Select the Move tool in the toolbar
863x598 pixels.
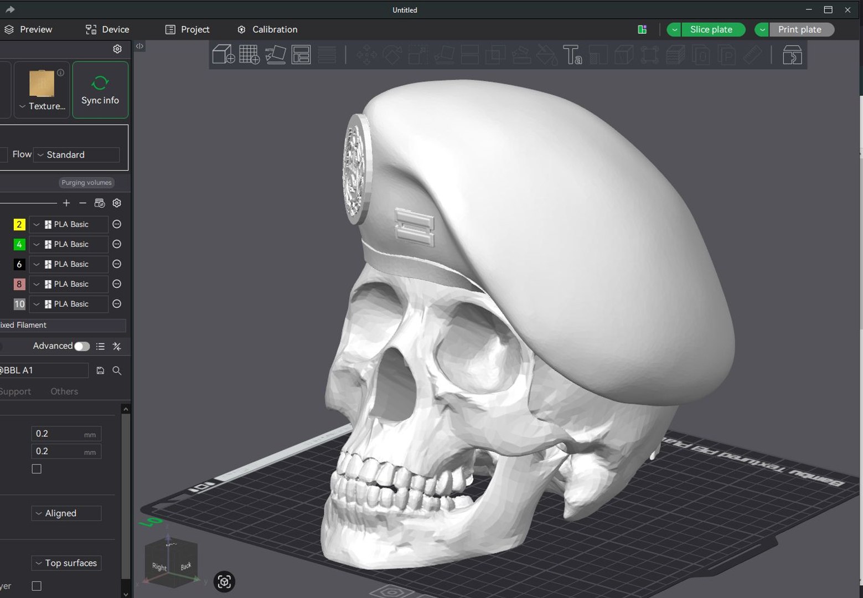366,55
